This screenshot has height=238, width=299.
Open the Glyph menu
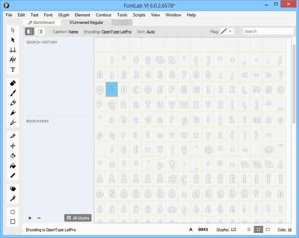64,15
